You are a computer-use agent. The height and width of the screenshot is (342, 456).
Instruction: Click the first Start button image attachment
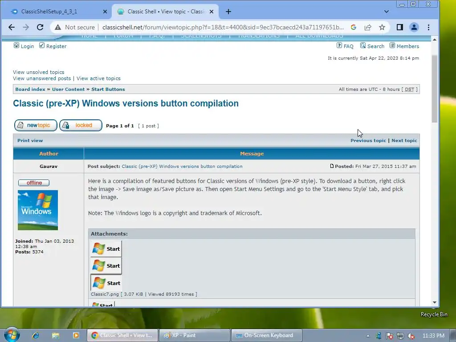(106, 248)
